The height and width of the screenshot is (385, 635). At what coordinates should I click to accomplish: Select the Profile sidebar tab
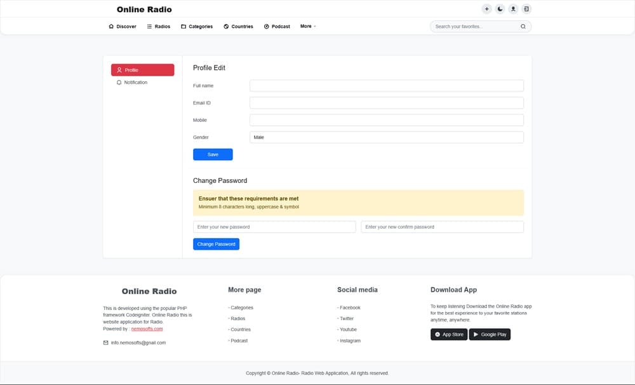(x=142, y=70)
